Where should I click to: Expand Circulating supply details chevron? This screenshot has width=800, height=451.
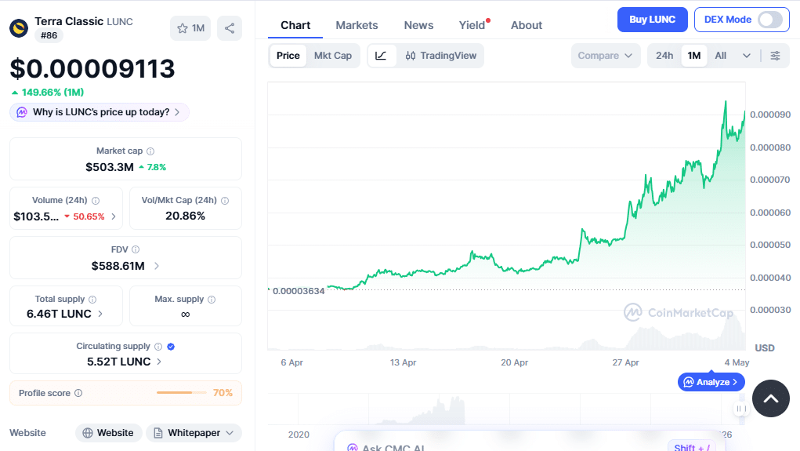point(159,362)
